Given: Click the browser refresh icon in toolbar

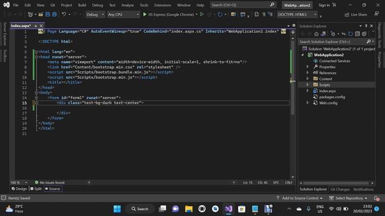Looking at the screenshot, I should point(220,14).
